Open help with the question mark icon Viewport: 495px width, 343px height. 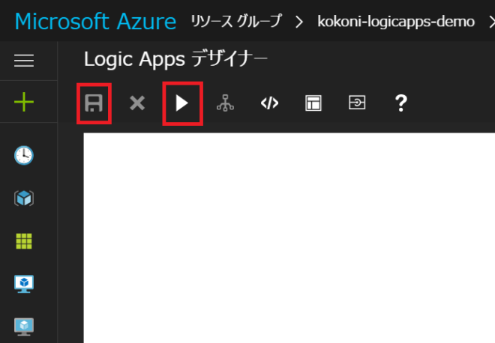400,103
